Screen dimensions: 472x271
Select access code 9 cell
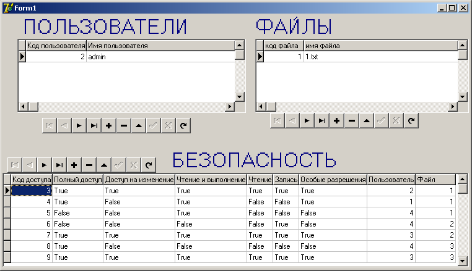(32, 257)
